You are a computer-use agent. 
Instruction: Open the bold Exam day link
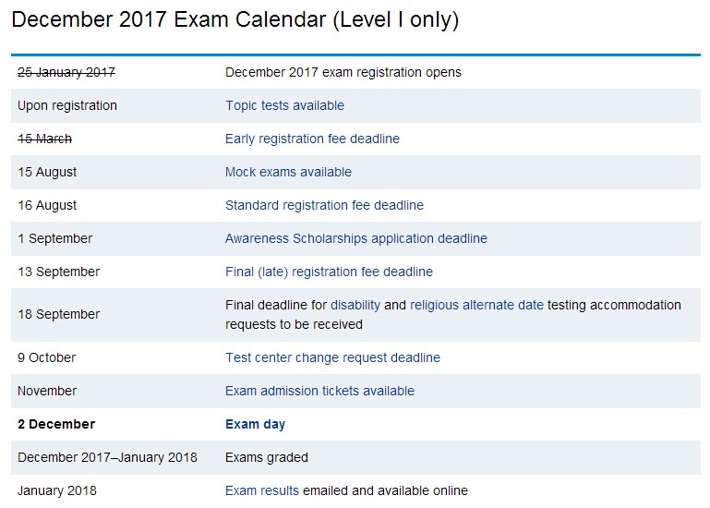click(x=255, y=424)
